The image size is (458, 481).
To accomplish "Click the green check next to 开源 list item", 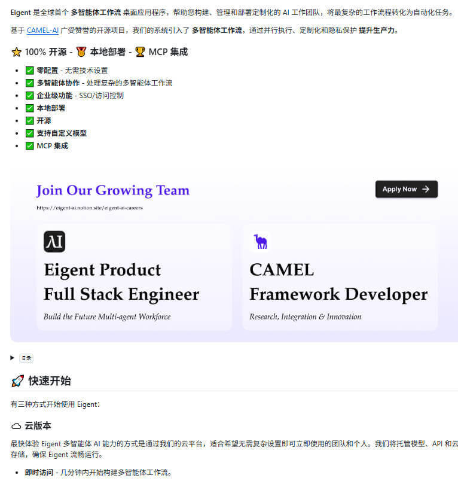I will point(30,121).
